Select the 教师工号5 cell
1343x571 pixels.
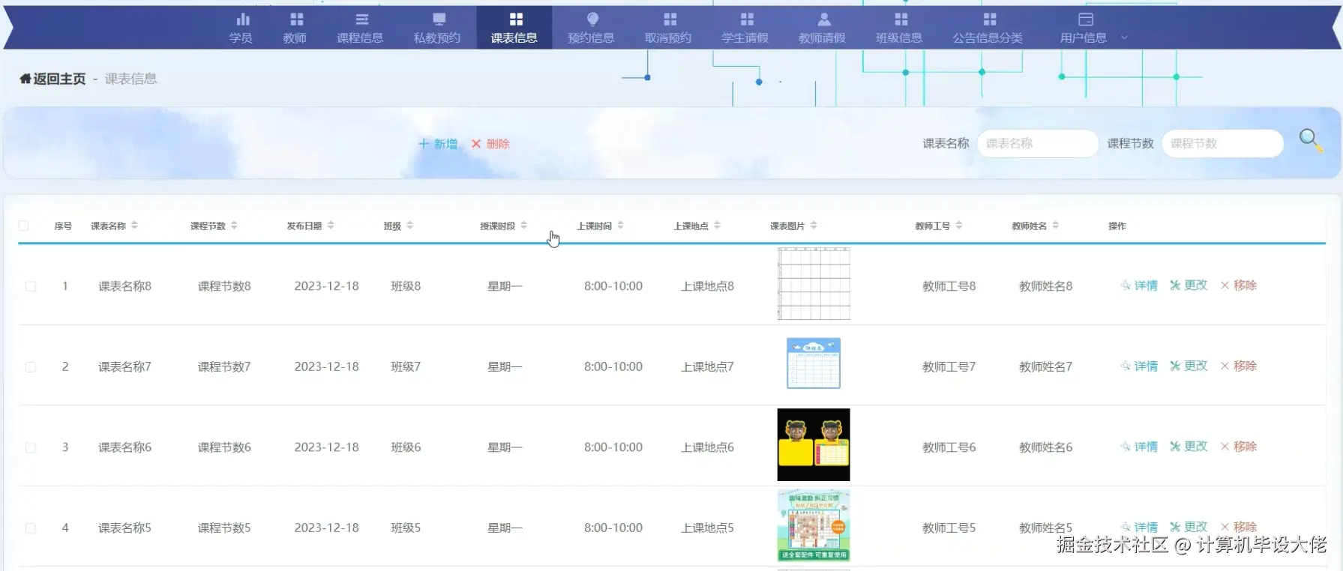tap(949, 528)
